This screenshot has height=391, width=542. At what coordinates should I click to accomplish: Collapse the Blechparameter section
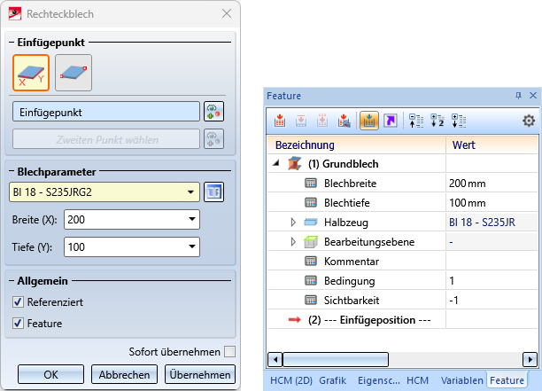(12, 172)
